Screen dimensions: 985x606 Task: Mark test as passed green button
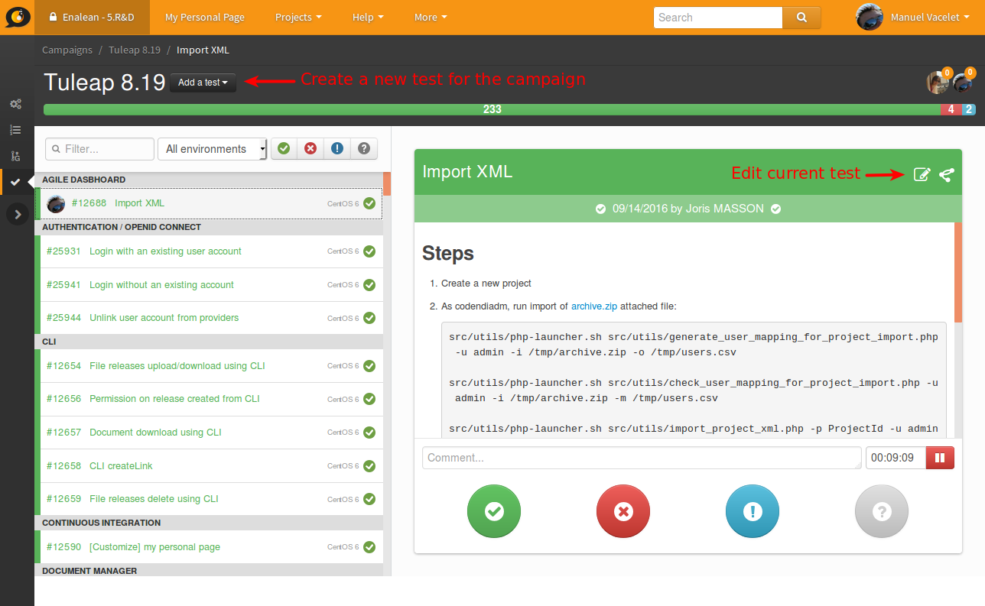[494, 511]
